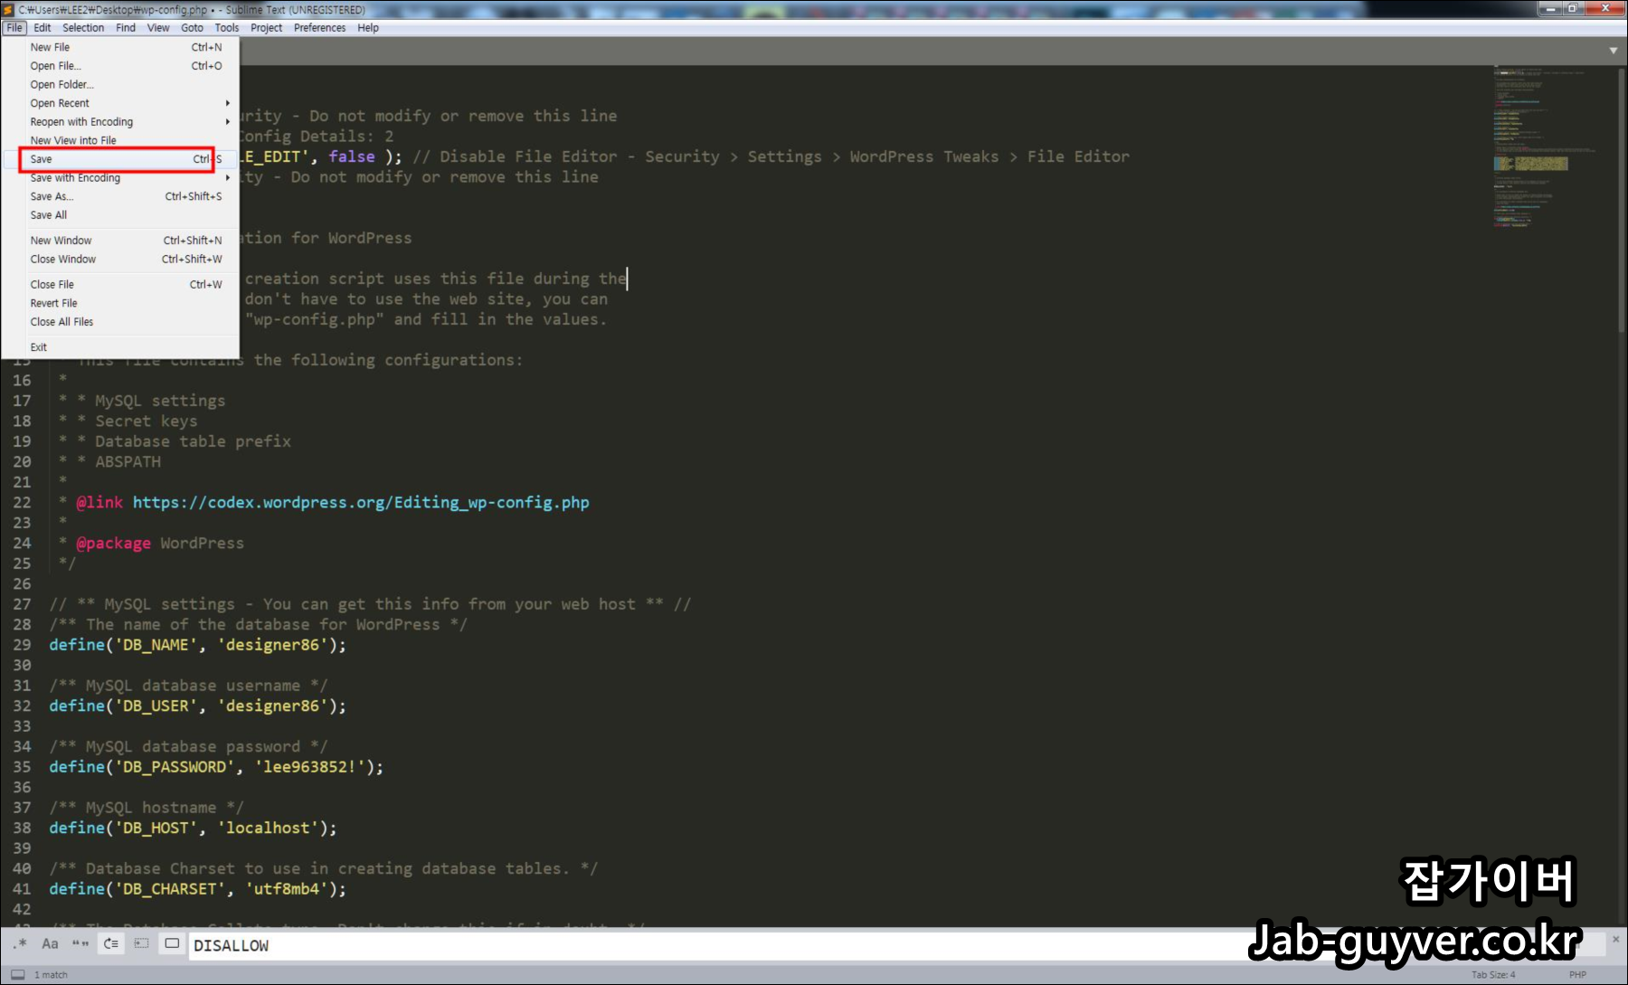Click 'Secret keys' comment on line 18
1628x985 pixels.
tap(146, 421)
